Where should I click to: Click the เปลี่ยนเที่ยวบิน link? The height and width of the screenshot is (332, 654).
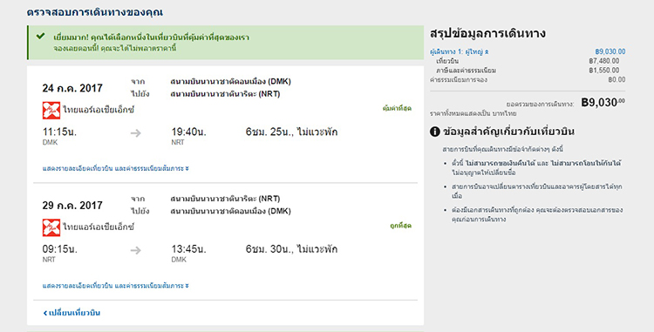coord(72,313)
